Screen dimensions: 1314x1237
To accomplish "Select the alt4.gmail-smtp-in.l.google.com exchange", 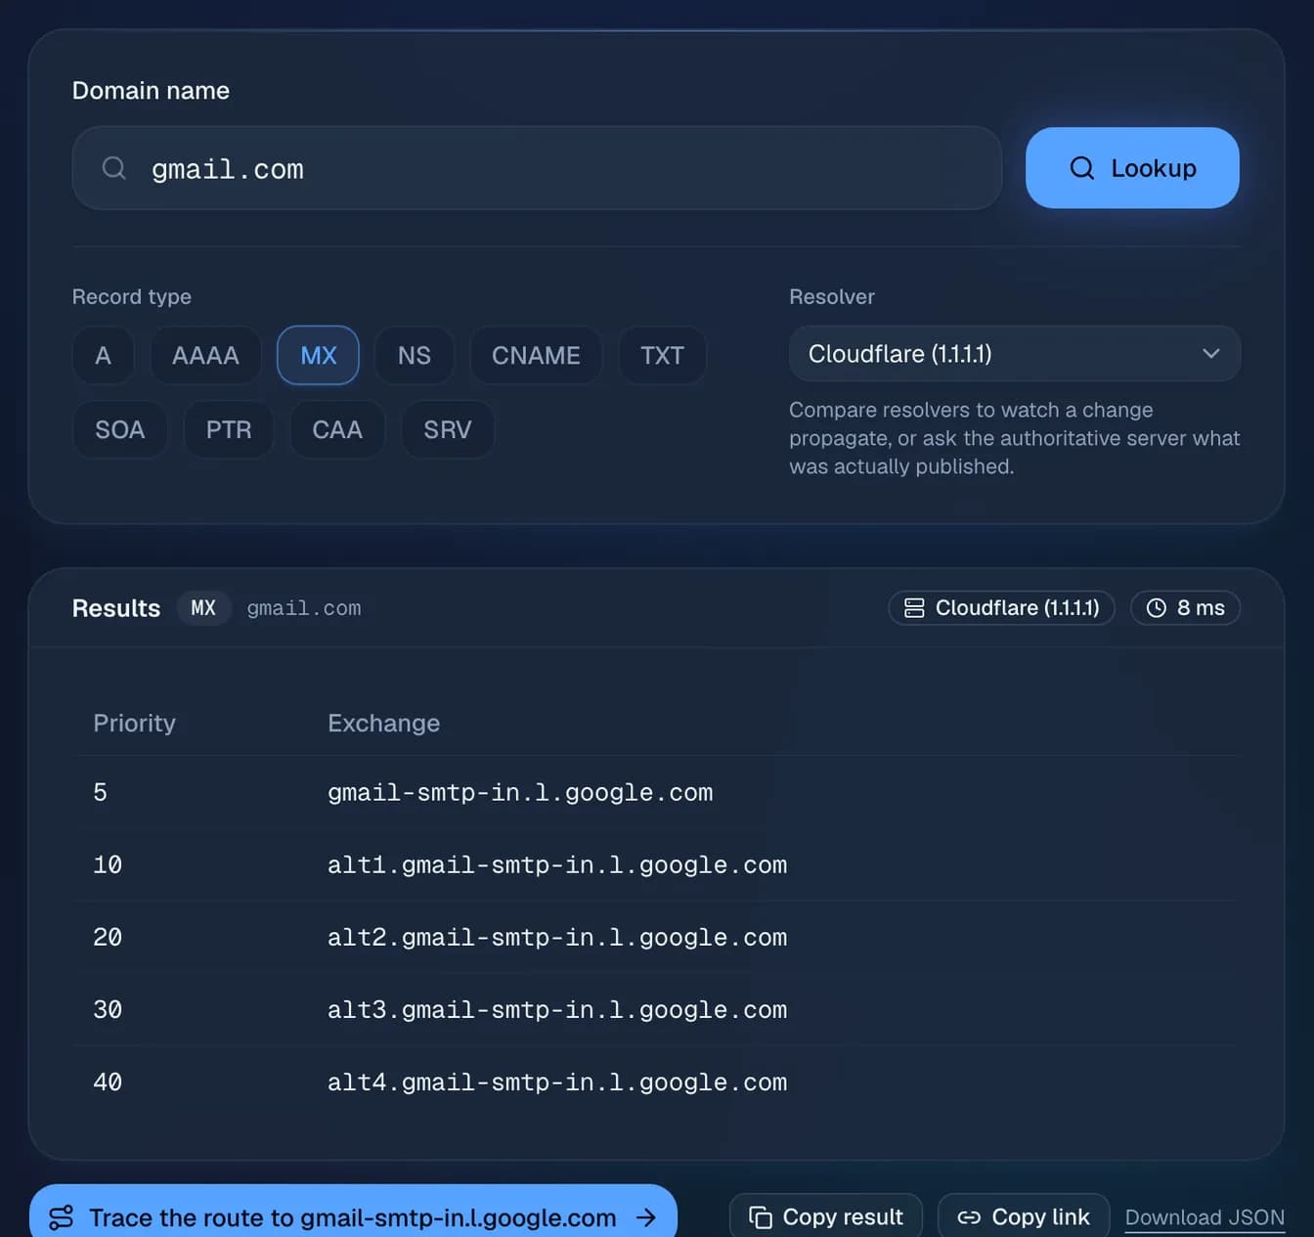I will (x=557, y=1082).
